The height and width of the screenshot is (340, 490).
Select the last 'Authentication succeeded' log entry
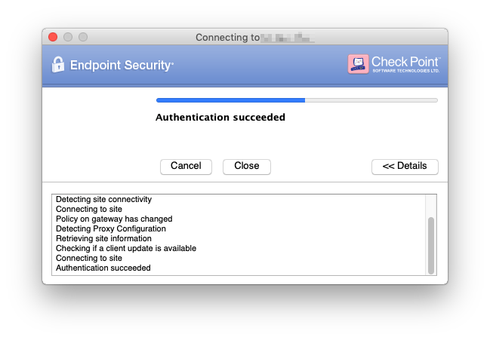pyautogui.click(x=103, y=268)
